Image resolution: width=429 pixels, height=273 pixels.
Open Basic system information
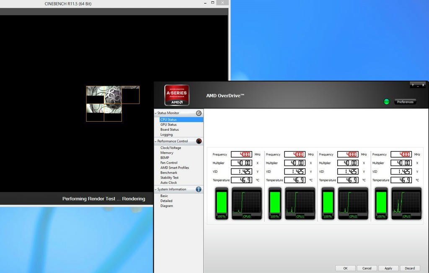[164, 196]
